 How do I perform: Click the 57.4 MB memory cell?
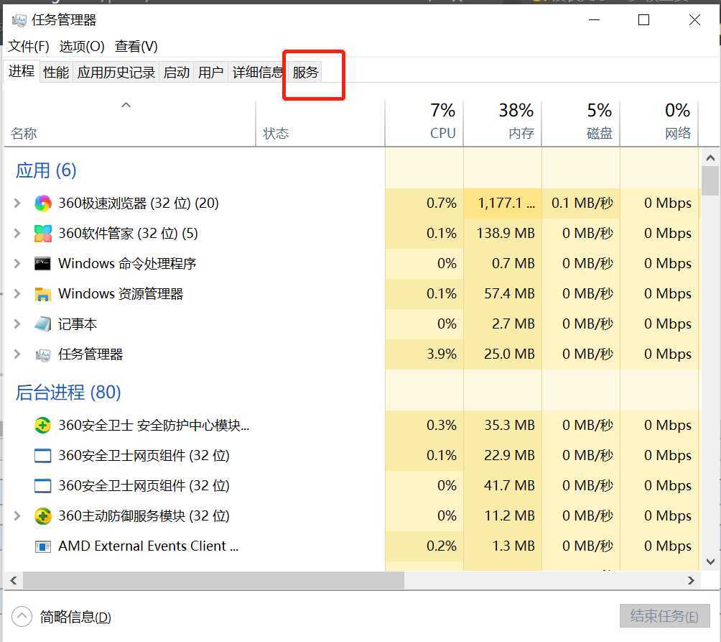[x=503, y=293]
